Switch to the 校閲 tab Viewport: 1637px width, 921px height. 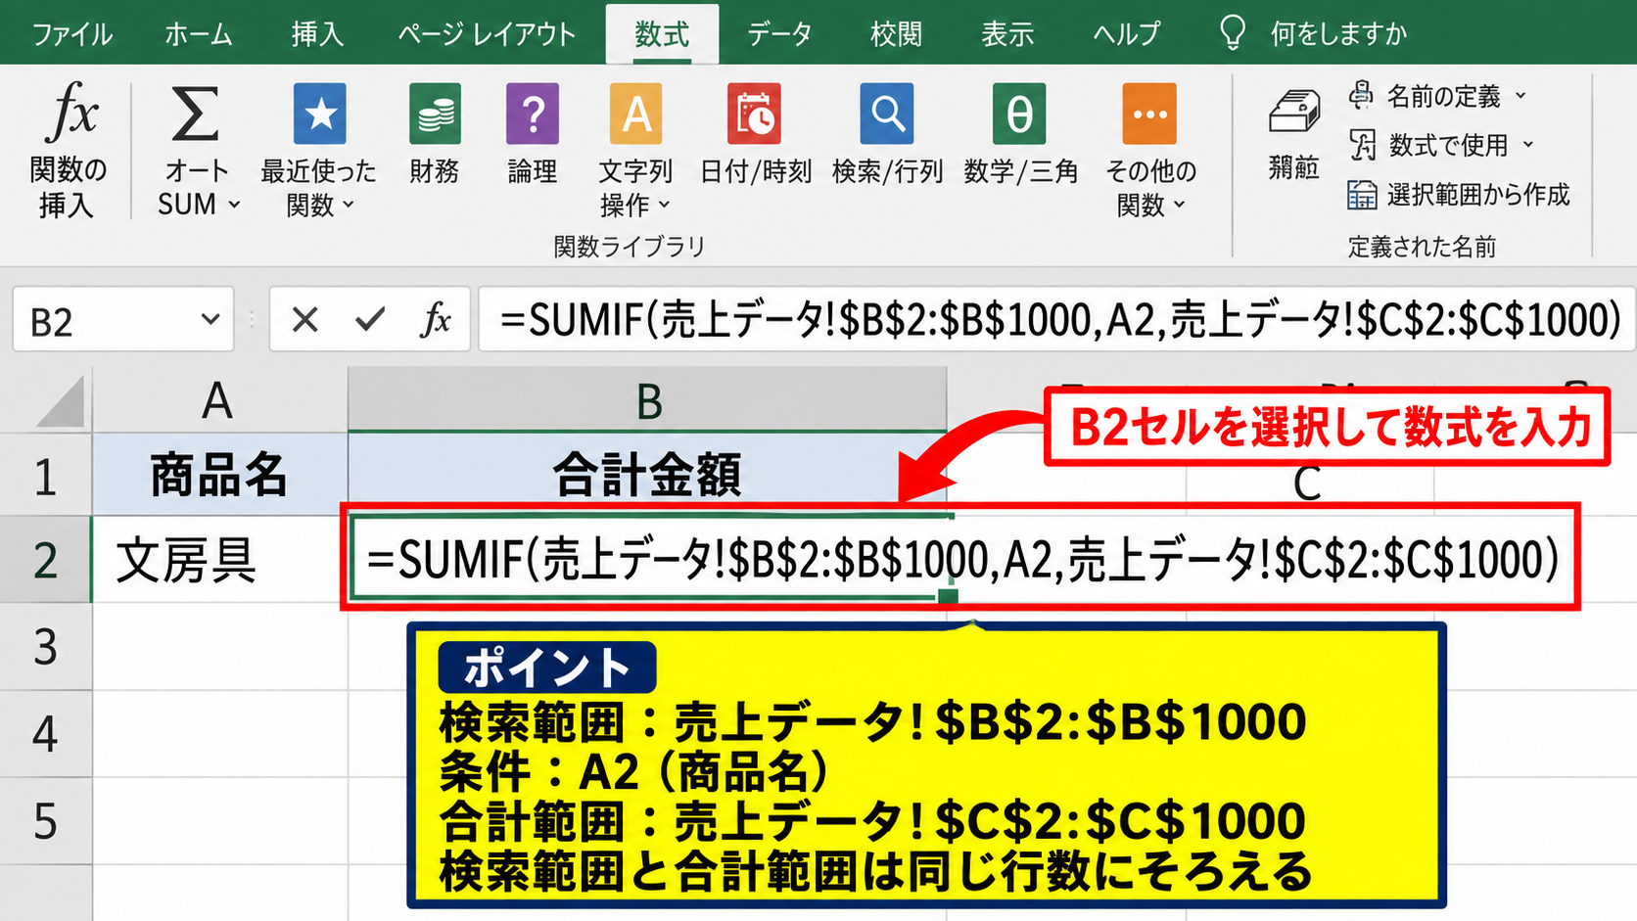pos(896,34)
